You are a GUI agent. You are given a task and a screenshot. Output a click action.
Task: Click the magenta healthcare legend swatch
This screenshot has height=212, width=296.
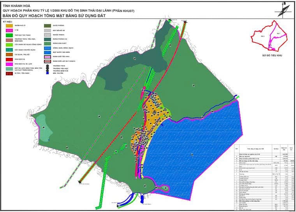pyautogui.click(x=9, y=30)
